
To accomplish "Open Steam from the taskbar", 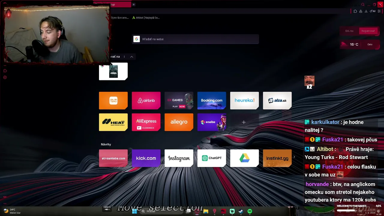I will pyautogui.click(x=241, y=211).
